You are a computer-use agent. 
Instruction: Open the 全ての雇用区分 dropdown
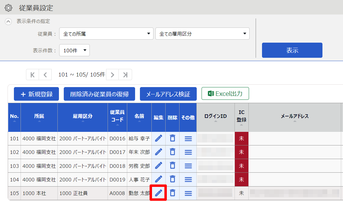[x=202, y=34]
